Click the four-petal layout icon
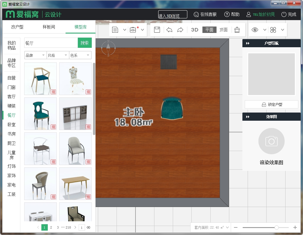The image size is (303, 235). pyautogui.click(x=273, y=30)
